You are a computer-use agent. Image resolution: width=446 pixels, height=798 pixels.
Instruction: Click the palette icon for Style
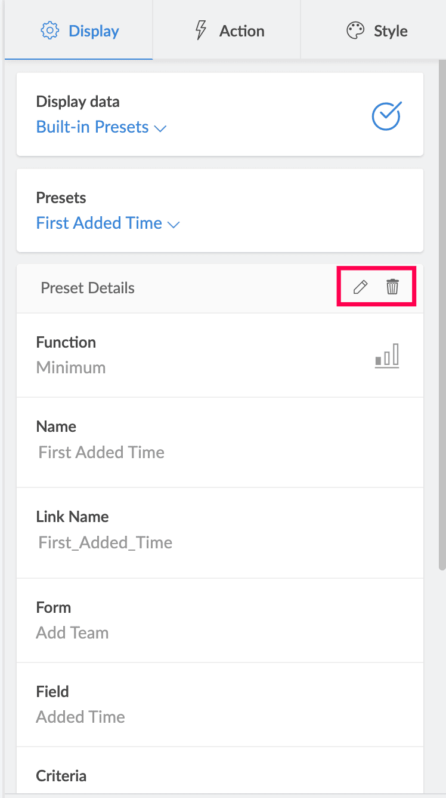point(355,31)
